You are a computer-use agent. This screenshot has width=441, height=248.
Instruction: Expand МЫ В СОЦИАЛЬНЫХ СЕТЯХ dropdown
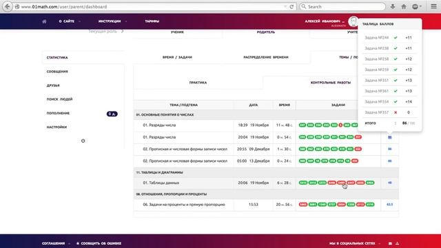tap(355, 243)
